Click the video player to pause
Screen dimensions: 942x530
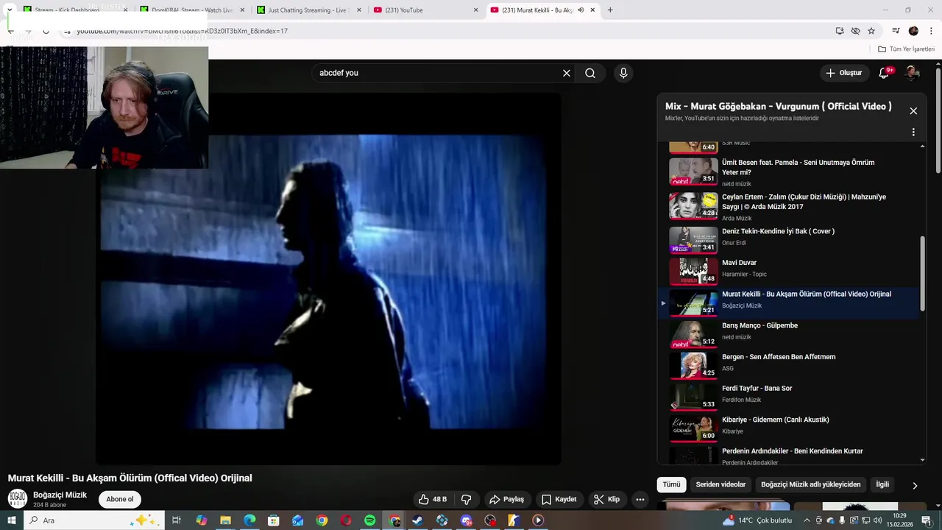tap(328, 278)
